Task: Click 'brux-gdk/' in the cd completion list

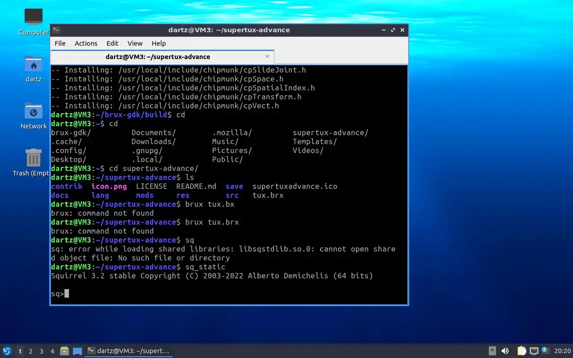Action: tap(71, 133)
